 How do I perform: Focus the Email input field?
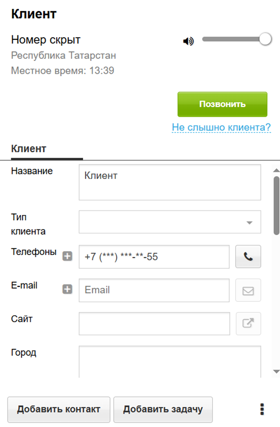(154, 290)
